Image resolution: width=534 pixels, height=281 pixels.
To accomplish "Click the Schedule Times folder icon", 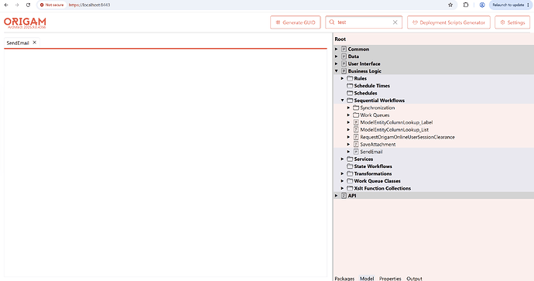I will pos(350,86).
